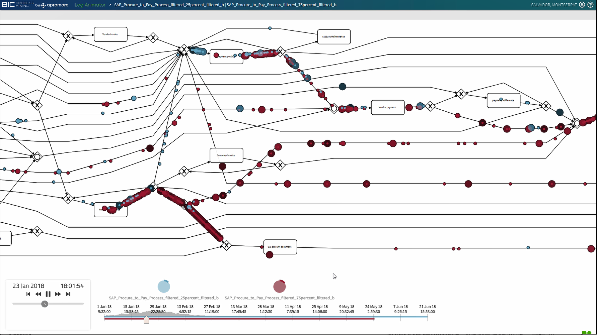Viewport: 597px width, 335px height.
Task: Pause the running animation
Action: click(x=48, y=294)
